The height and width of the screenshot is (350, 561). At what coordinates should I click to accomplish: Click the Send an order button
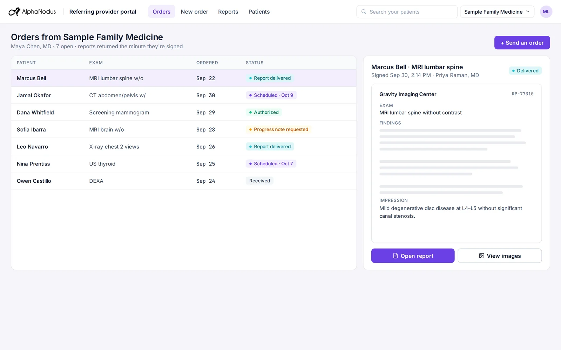522,43
